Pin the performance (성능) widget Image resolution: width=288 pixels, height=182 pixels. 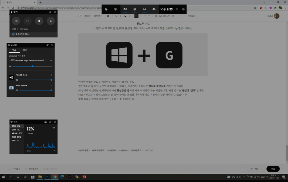coord(50,122)
